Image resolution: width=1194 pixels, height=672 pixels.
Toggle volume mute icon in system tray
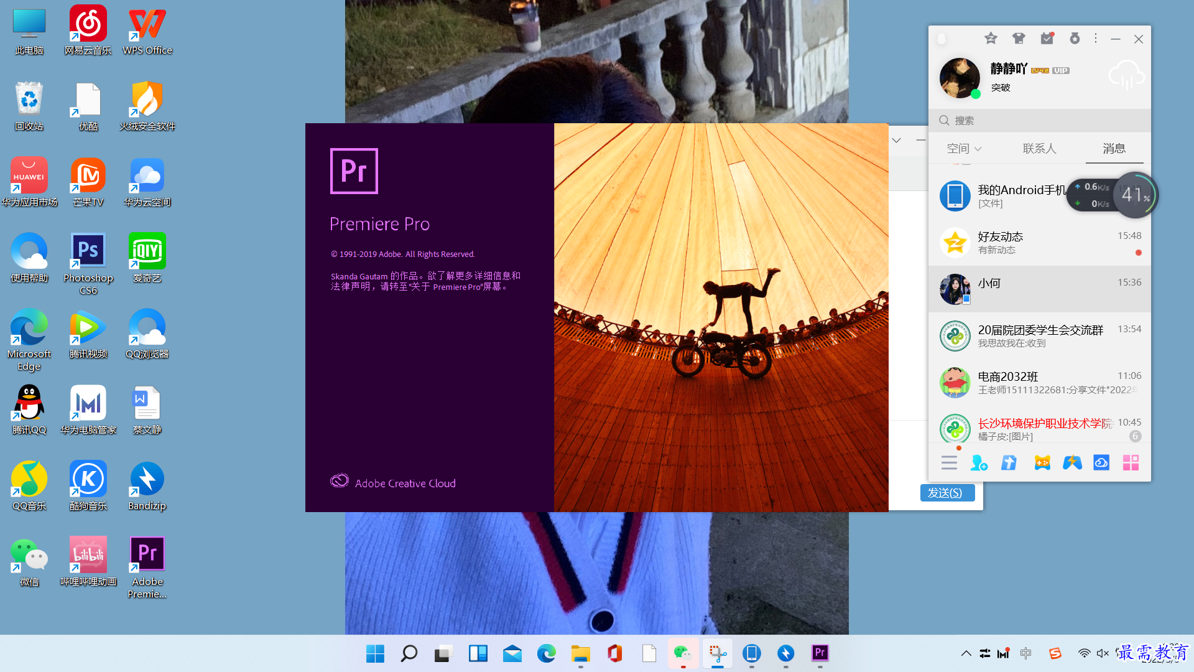[x=1103, y=653]
